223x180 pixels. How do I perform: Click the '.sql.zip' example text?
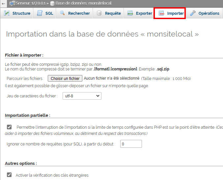163,69
